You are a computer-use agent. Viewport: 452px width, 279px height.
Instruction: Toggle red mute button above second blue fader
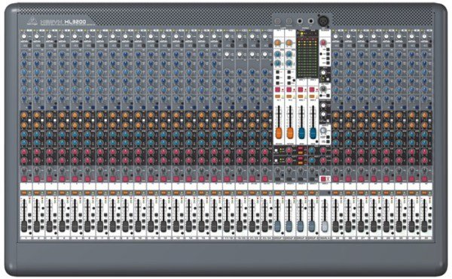[312, 90]
